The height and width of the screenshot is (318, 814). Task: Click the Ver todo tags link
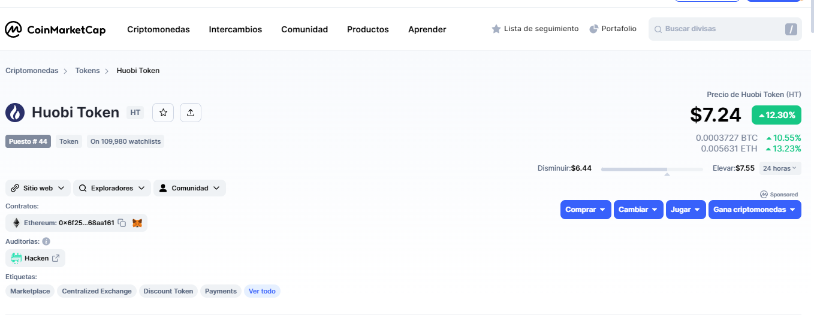262,291
